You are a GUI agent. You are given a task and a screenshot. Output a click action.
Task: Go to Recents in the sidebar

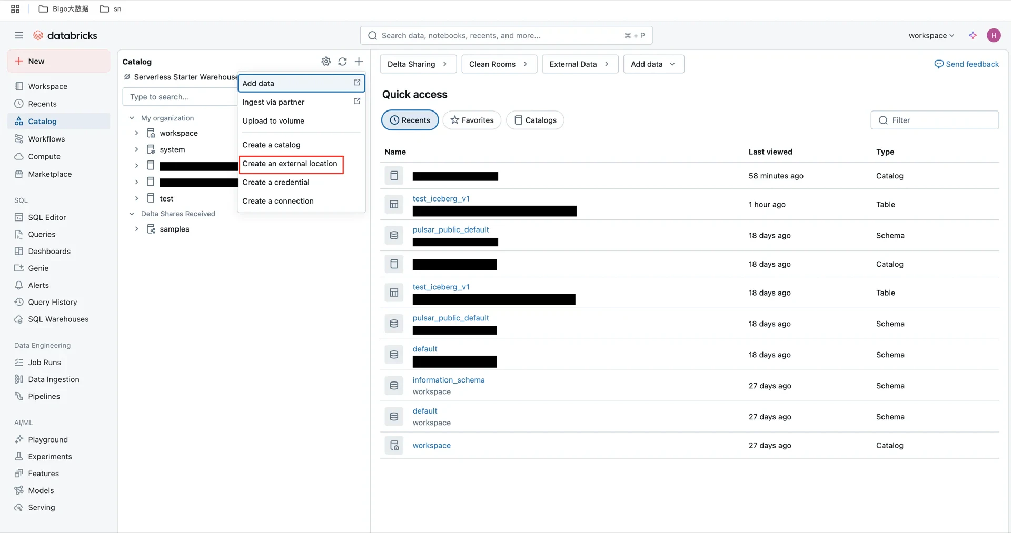(x=58, y=104)
